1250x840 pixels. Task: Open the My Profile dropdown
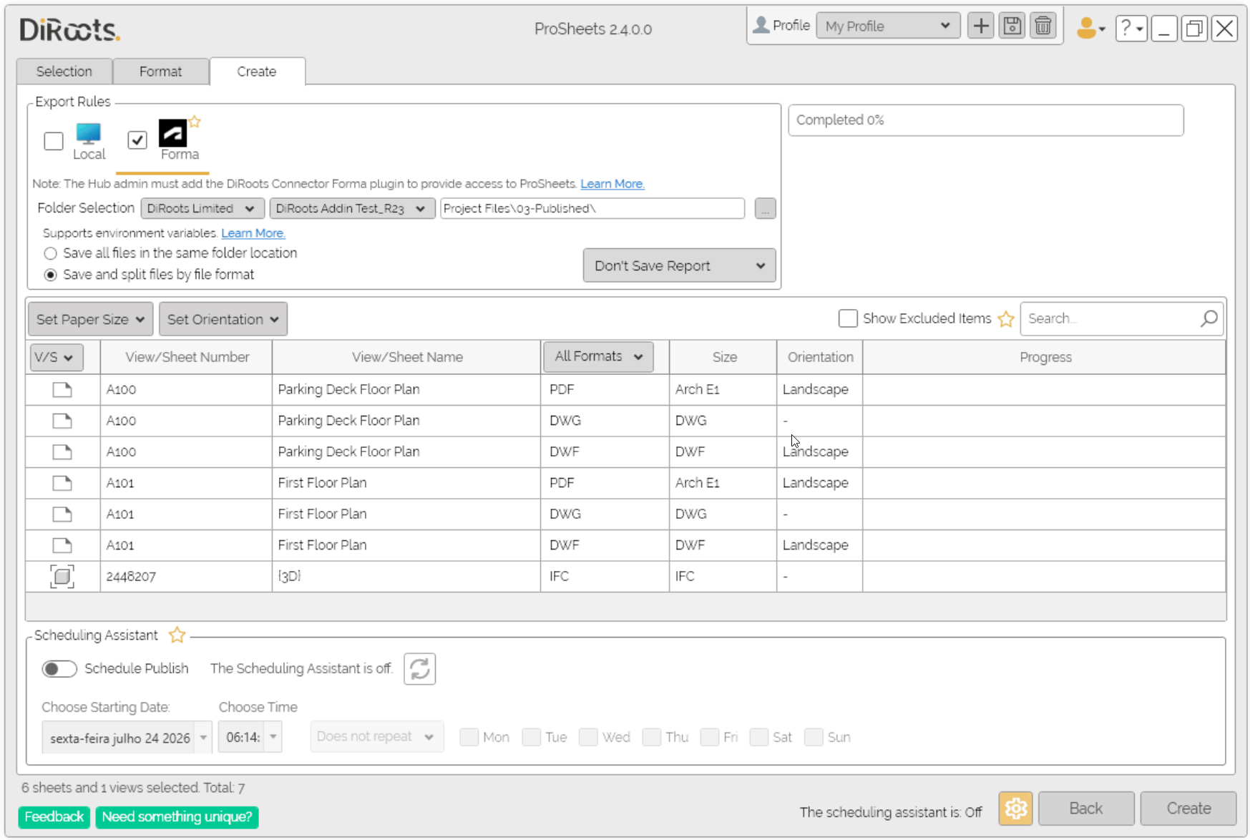[x=888, y=26]
